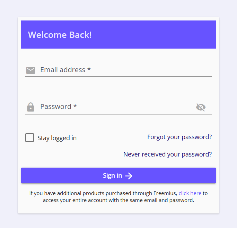This screenshot has width=237, height=228.
Task: Open the "Forgot your password?" link
Action: 179,137
